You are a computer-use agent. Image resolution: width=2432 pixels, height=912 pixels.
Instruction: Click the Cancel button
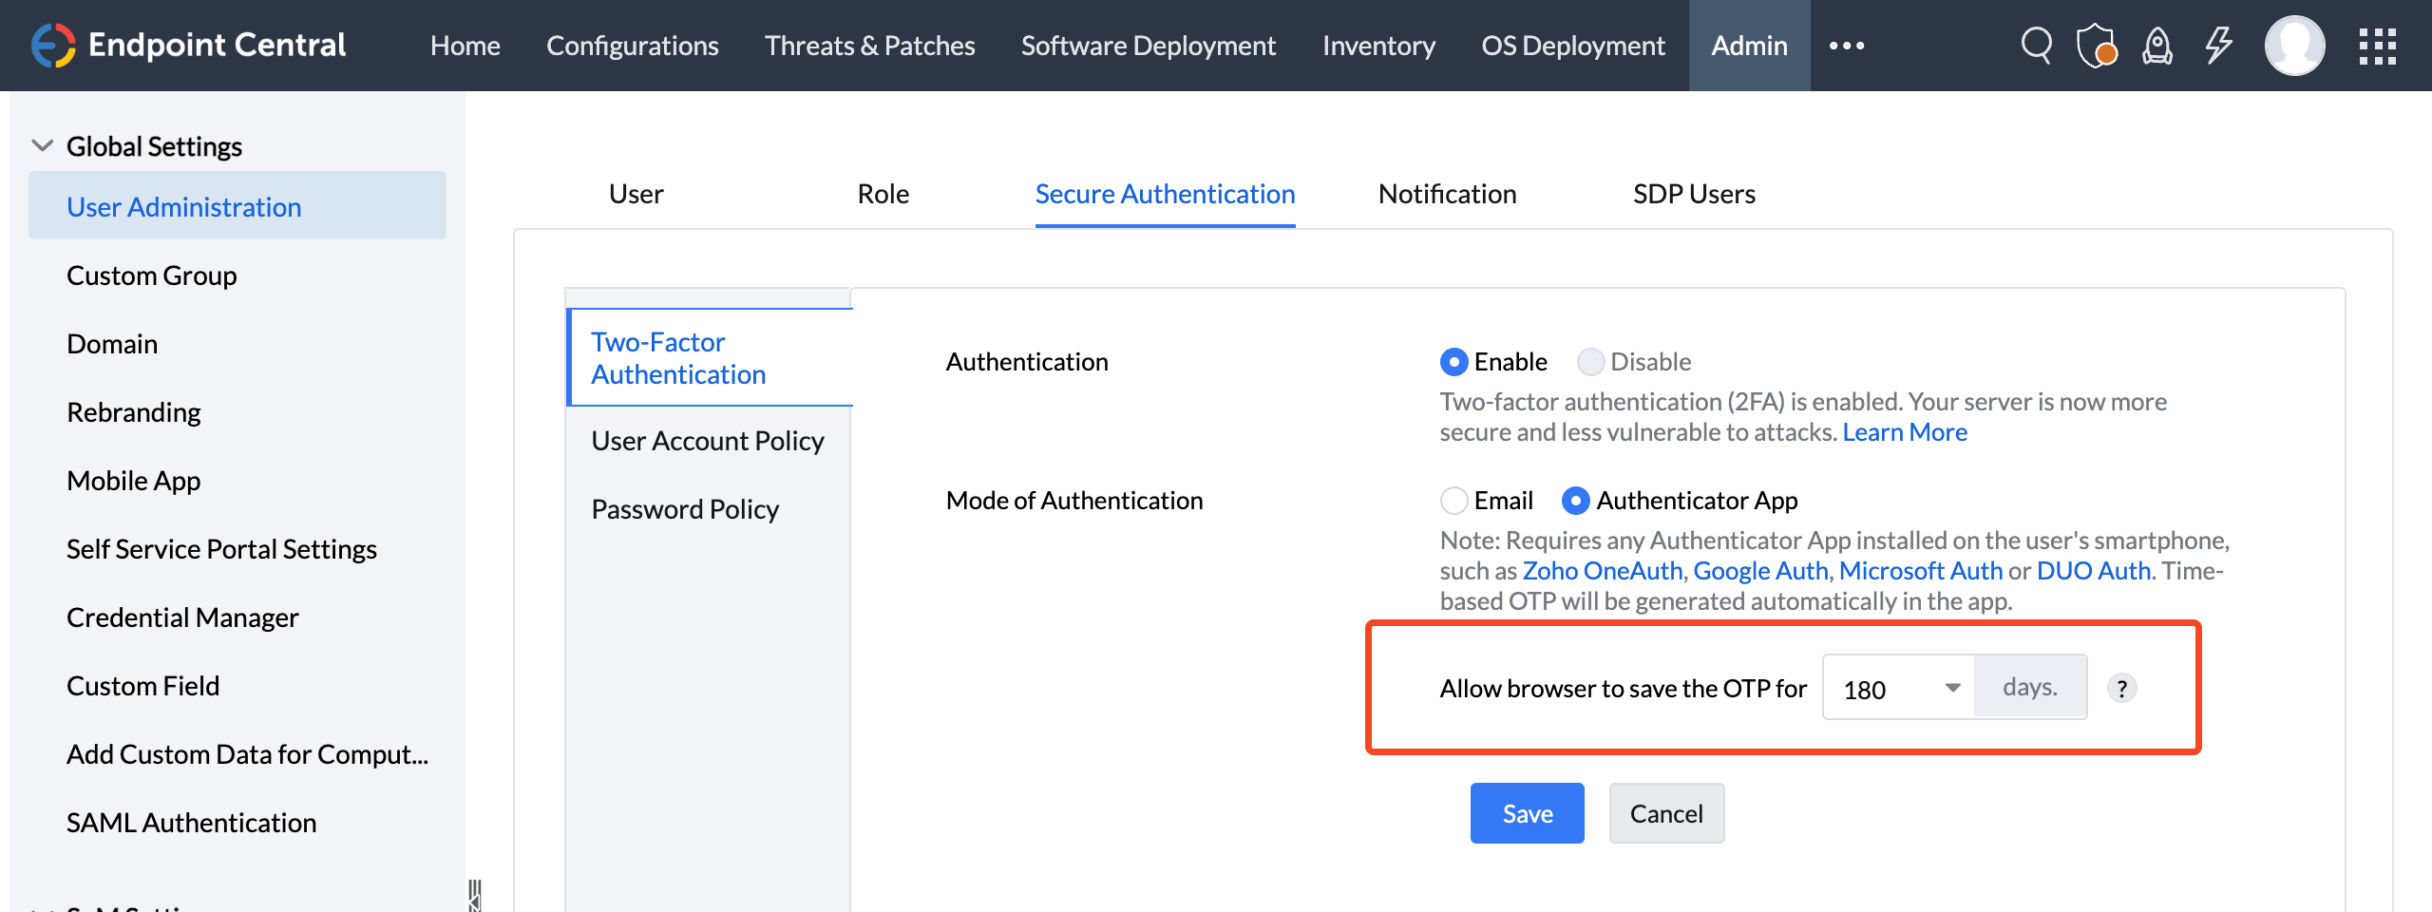[1666, 813]
